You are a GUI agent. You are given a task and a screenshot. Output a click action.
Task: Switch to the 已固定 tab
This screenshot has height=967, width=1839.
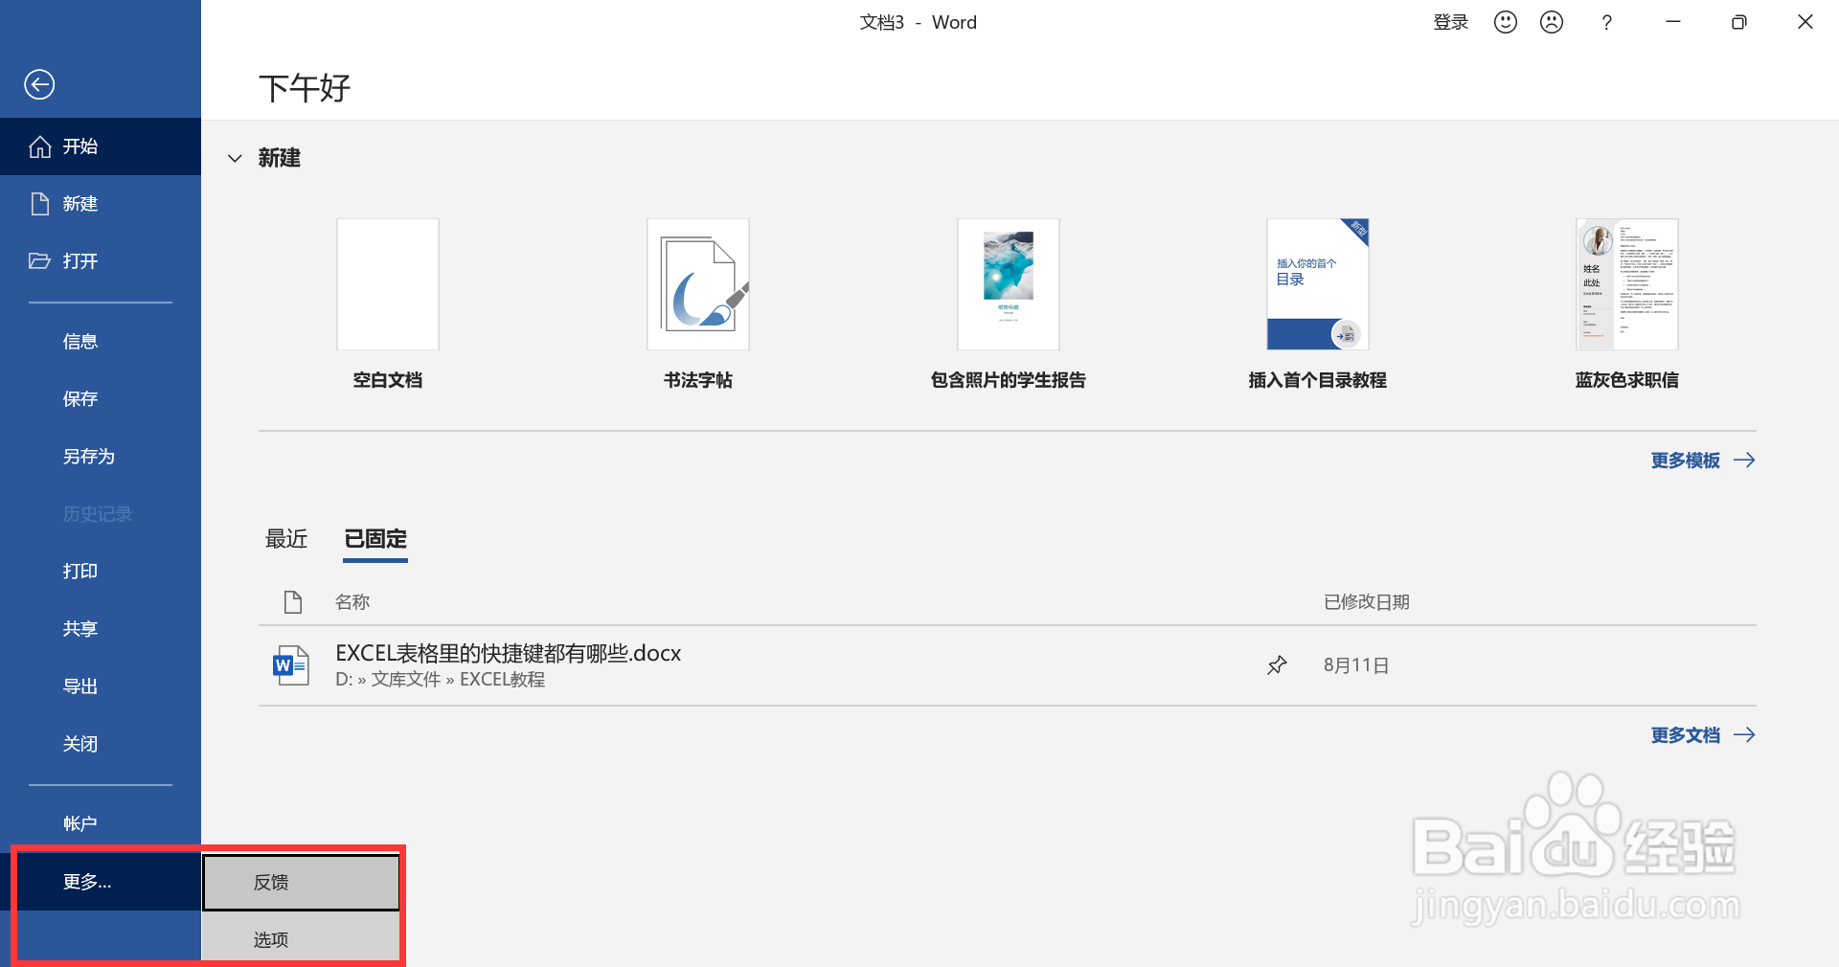[x=375, y=539]
